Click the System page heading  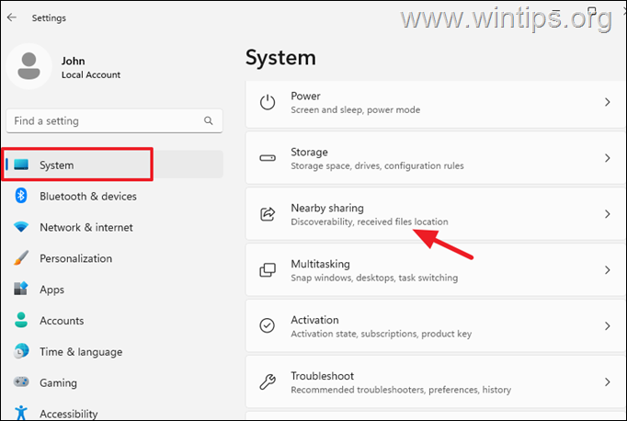pyautogui.click(x=280, y=58)
